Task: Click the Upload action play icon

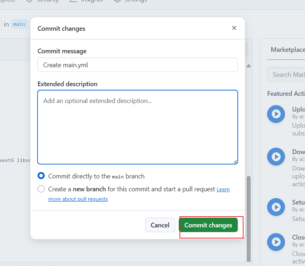Action: click(x=276, y=114)
